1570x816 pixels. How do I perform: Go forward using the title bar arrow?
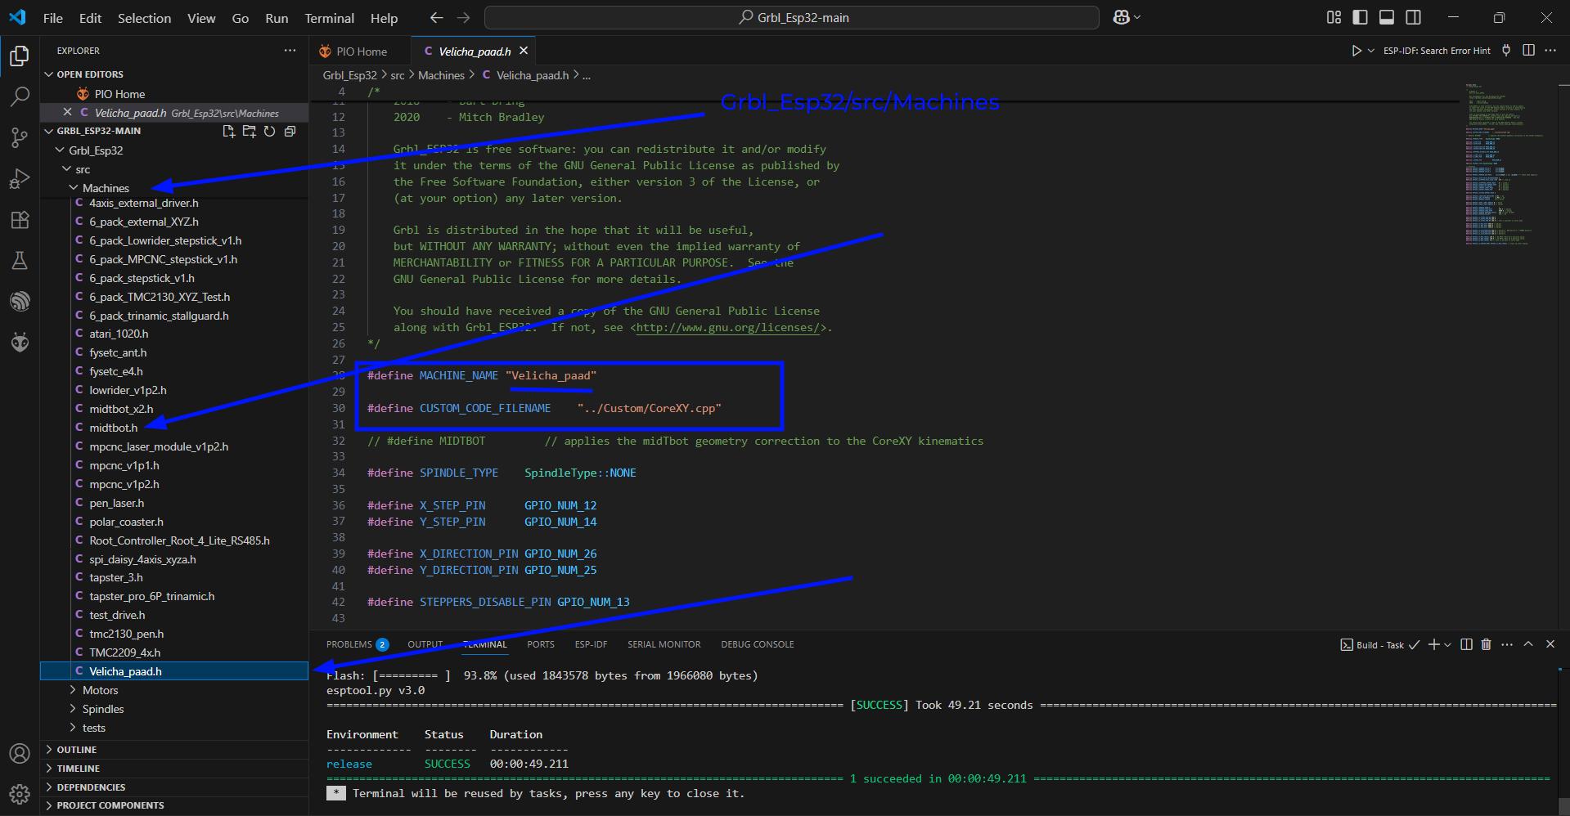(463, 17)
